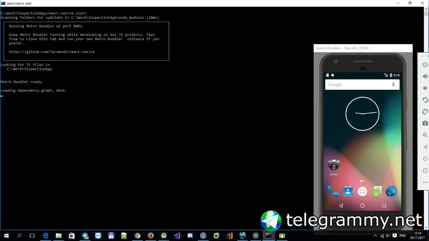Open the Contacts app in phone dock
Screen dimensions: 429x241
(x=348, y=191)
